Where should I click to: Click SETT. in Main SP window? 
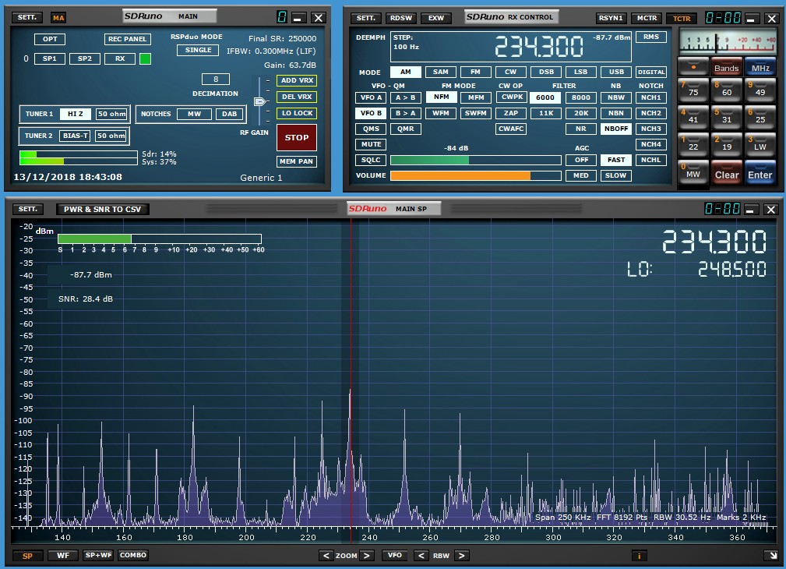pos(27,209)
